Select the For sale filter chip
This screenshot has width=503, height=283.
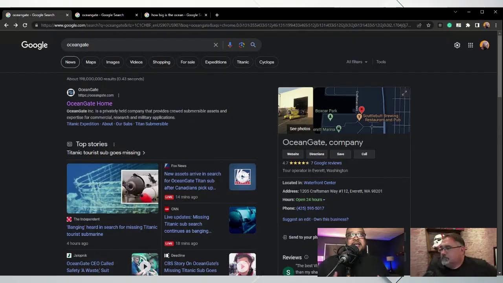[188, 62]
